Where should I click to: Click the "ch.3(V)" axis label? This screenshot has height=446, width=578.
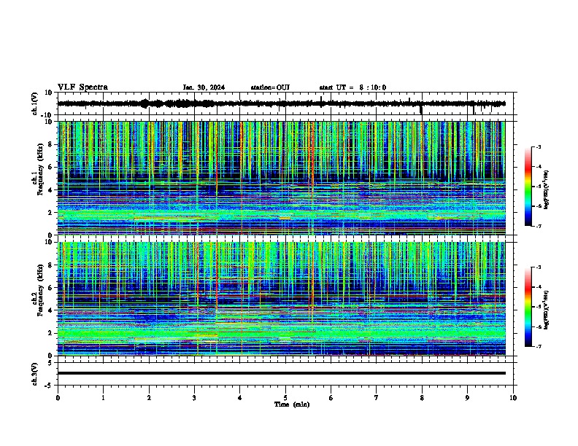34,375
